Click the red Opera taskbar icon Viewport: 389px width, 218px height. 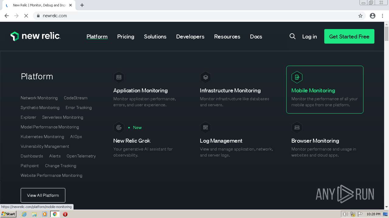point(65,214)
